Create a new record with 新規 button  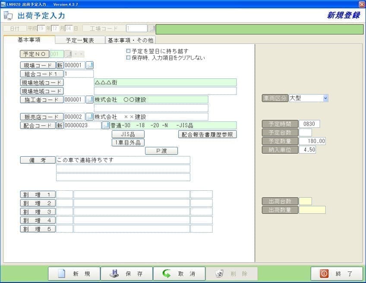click(x=74, y=274)
